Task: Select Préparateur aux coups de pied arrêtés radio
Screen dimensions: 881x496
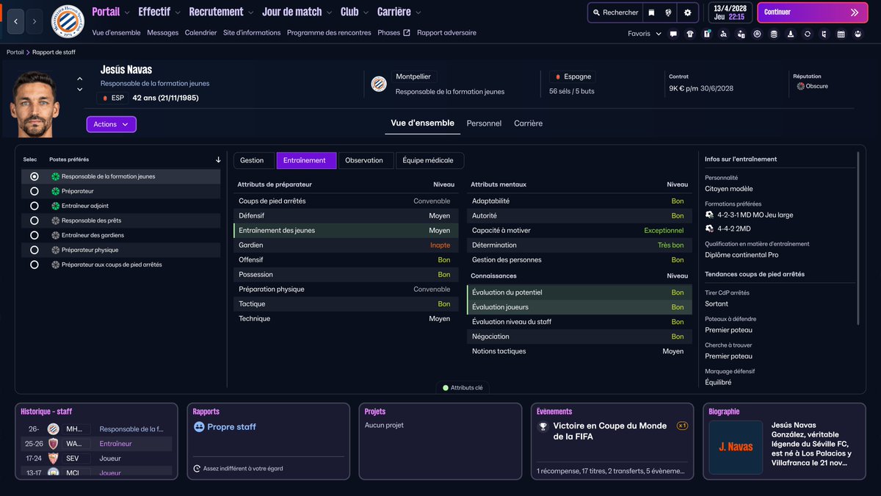Action: [35, 265]
